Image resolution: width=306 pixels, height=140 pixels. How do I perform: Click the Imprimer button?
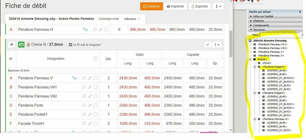(175, 6)
